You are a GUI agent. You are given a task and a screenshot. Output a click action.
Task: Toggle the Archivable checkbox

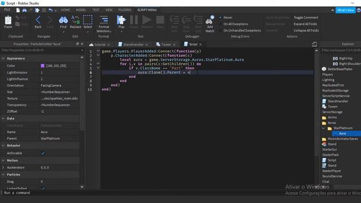click(43, 153)
